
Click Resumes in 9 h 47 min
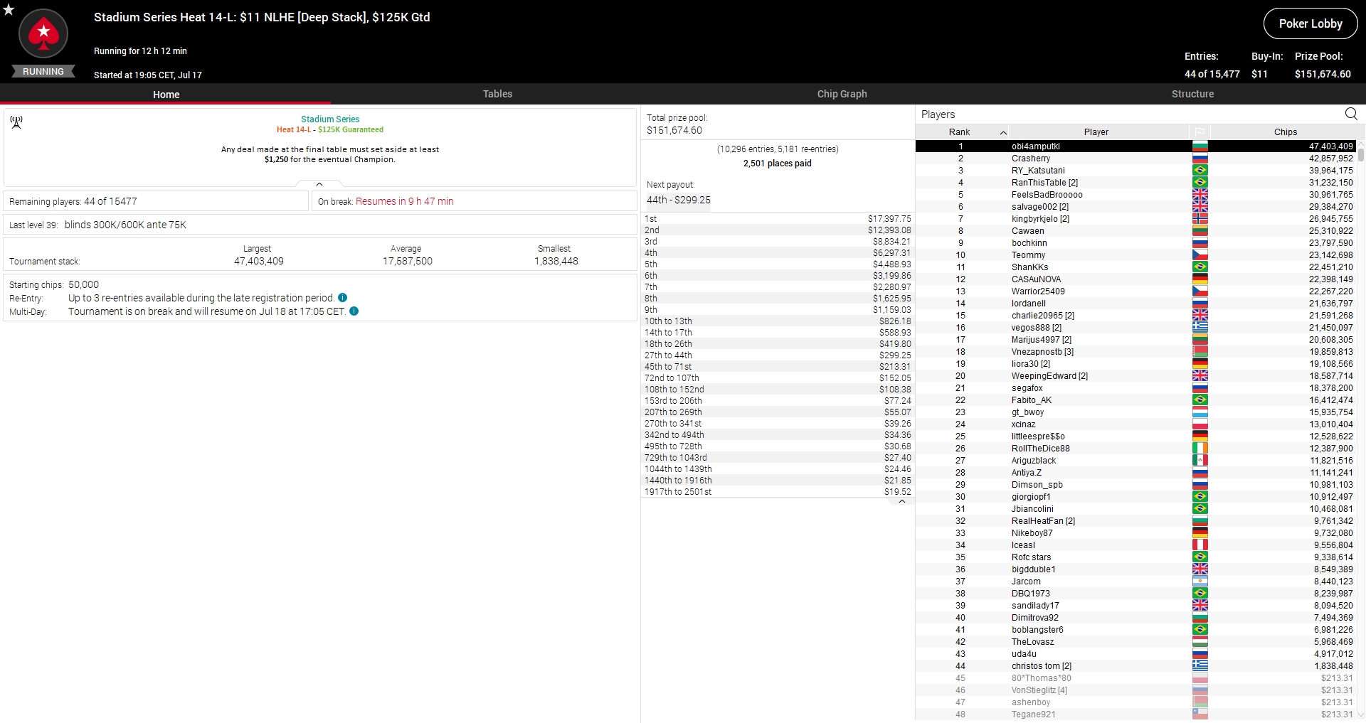click(404, 202)
